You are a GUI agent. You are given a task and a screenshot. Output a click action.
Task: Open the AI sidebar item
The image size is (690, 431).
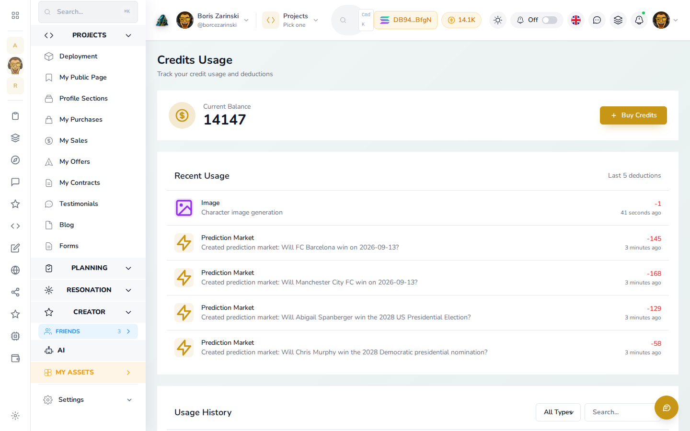point(88,351)
